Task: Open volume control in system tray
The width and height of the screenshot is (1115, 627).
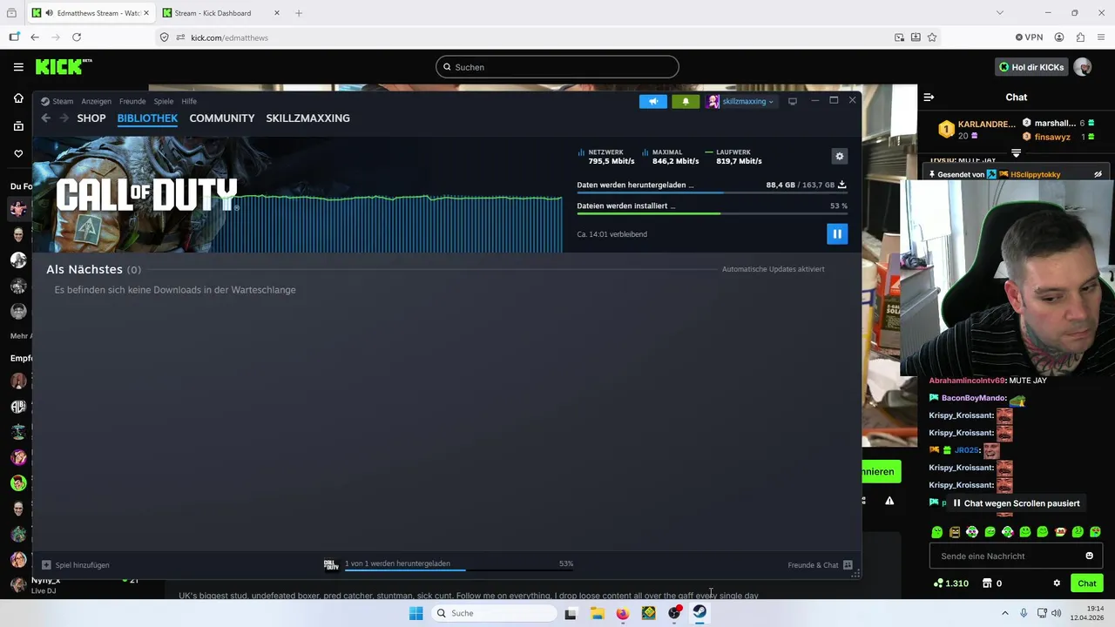Action: pyautogui.click(x=1056, y=613)
